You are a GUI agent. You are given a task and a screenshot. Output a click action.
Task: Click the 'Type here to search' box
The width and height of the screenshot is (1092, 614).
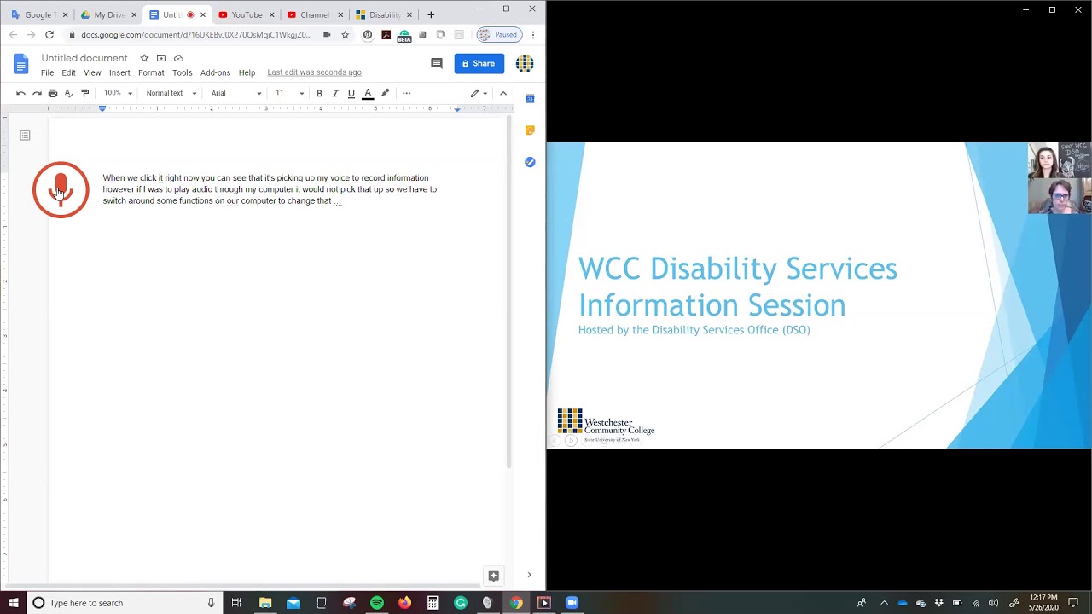125,603
